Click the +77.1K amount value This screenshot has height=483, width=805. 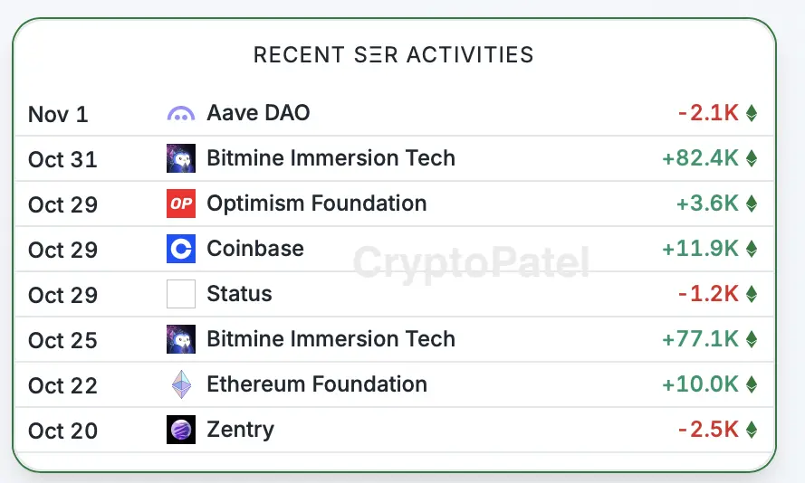(700, 339)
